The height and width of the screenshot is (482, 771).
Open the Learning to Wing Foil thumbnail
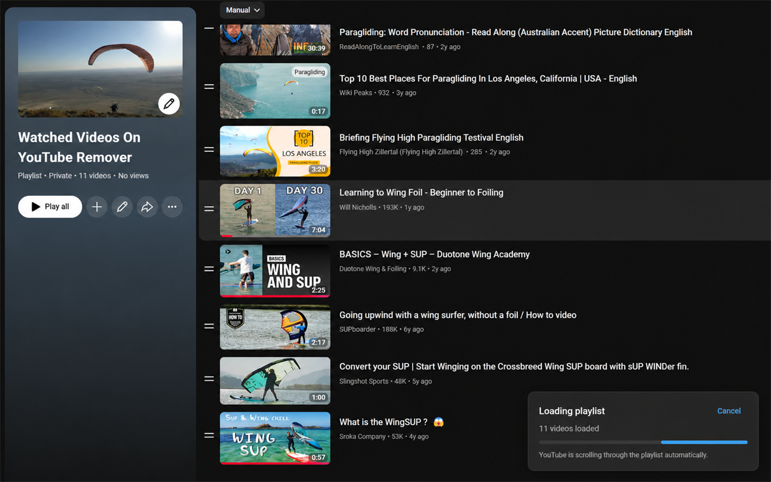(275, 210)
